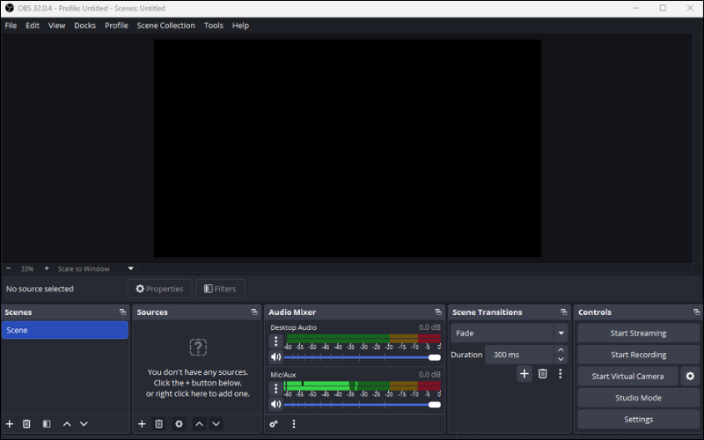Open advanced audio properties gears icon
704x440 pixels.
(274, 424)
